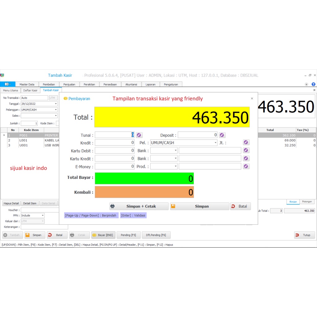
Task: Click the Pending [F5] button
Action: coord(128,235)
